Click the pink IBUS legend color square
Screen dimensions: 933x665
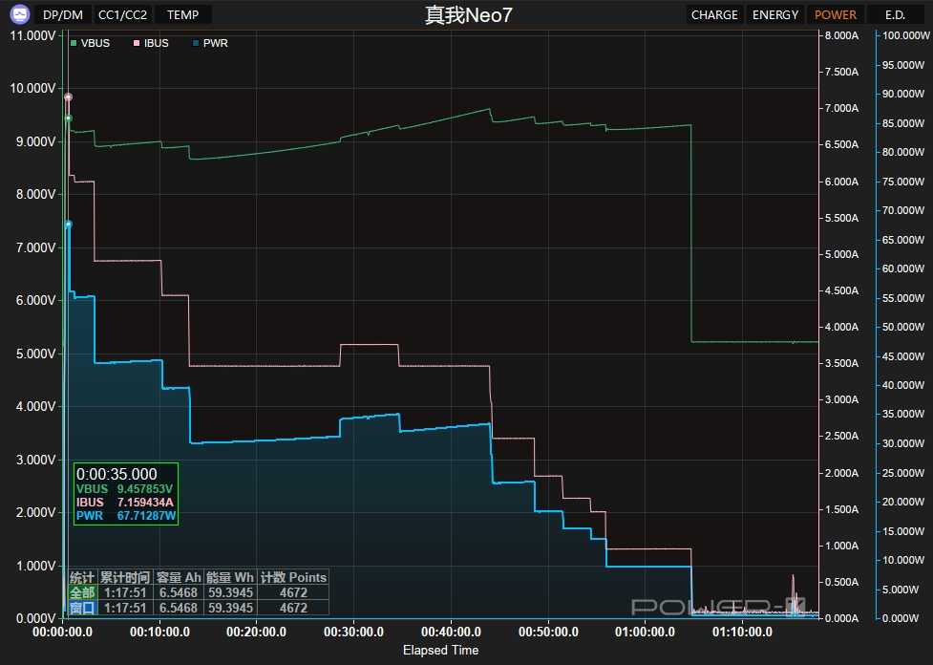tap(137, 43)
